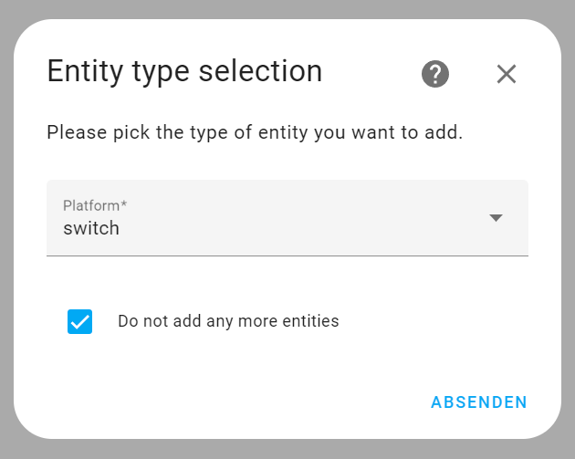
Task: Click the 'Please pick the type' description text
Action: pyautogui.click(x=255, y=132)
